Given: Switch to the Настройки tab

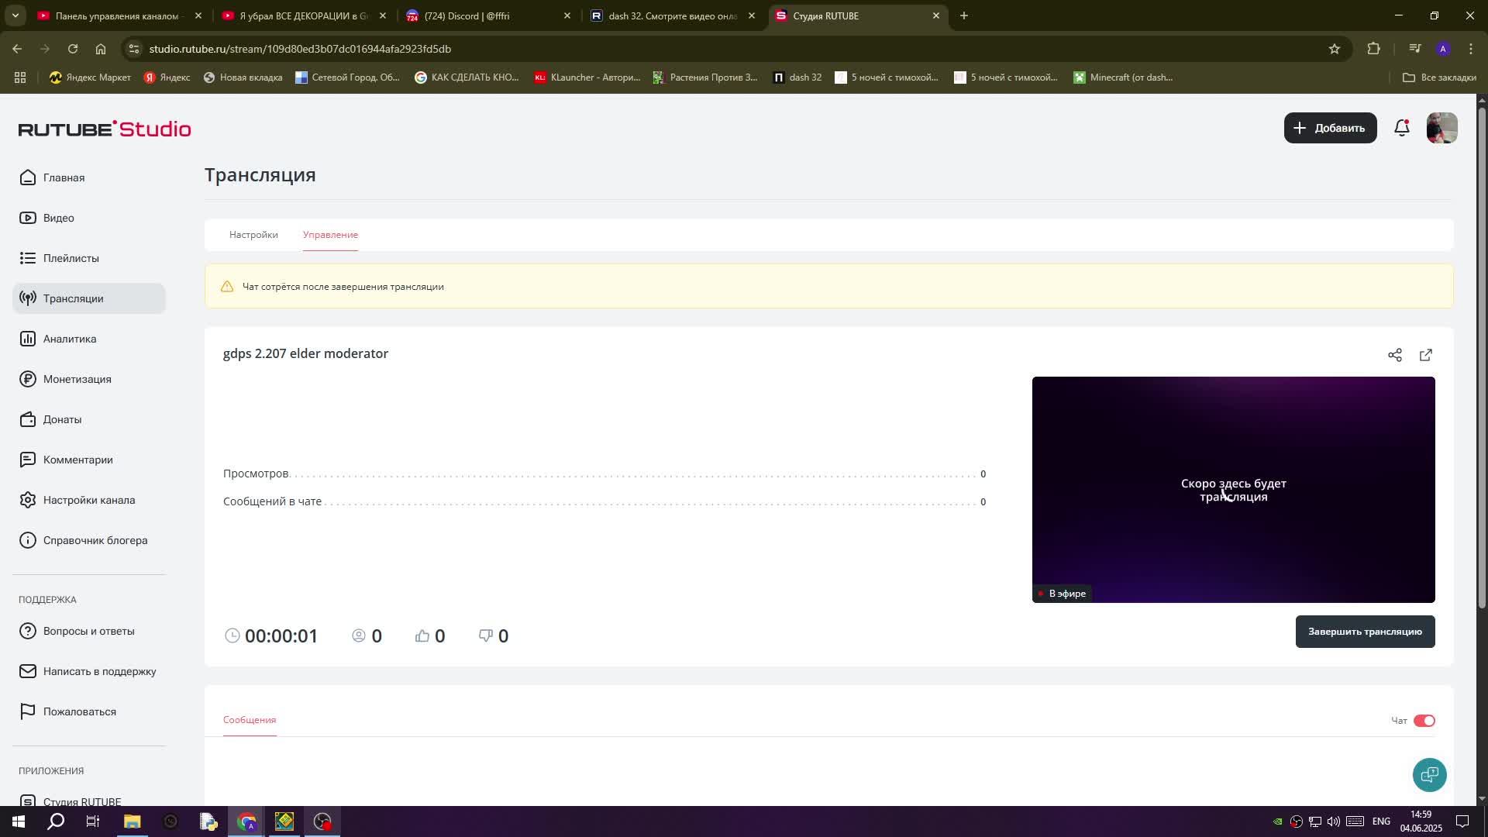Looking at the screenshot, I should coord(253,235).
